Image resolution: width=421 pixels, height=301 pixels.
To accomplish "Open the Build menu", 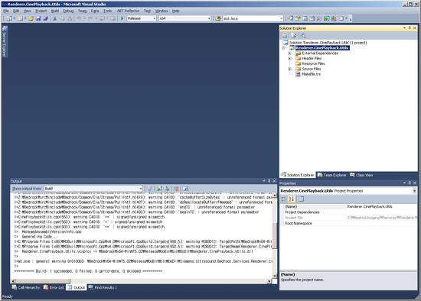I will click(55, 11).
